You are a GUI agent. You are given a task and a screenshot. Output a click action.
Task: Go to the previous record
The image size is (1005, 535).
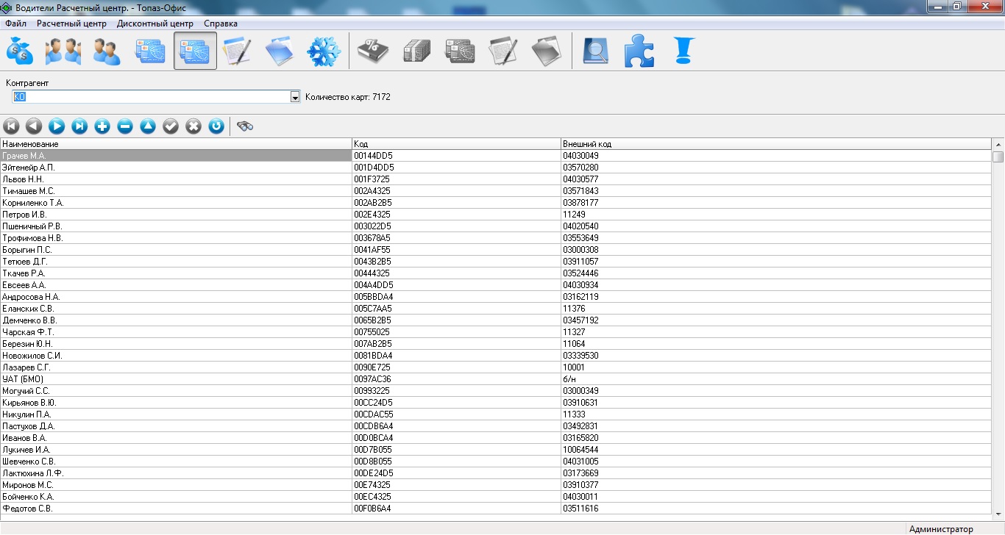click(x=34, y=126)
